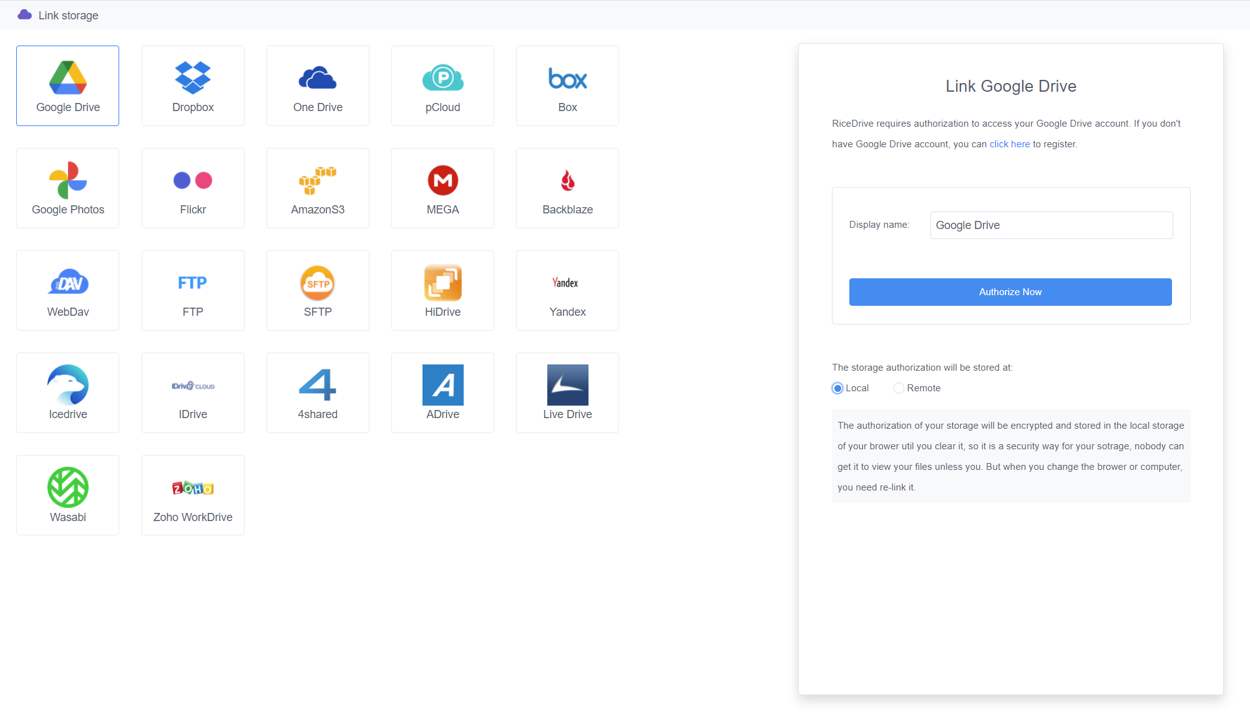This screenshot has width=1250, height=717.
Task: Open the click here register link
Action: pyautogui.click(x=1010, y=144)
